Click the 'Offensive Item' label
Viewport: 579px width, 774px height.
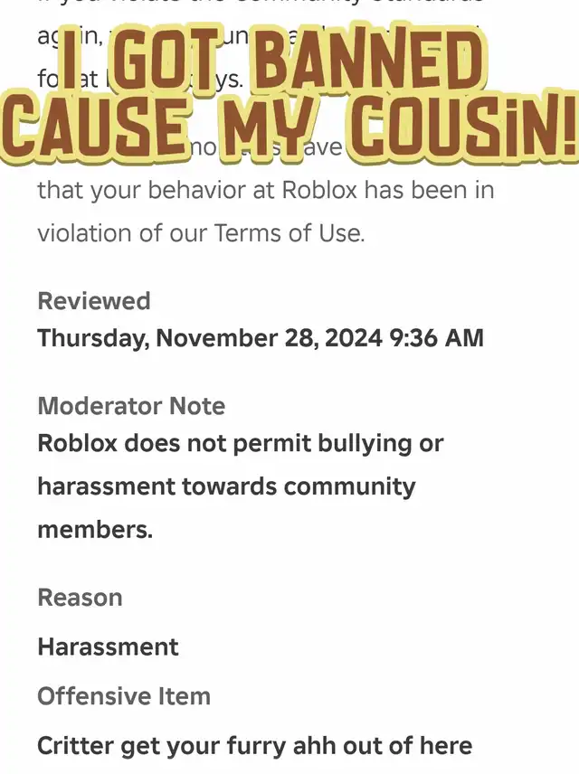click(124, 696)
